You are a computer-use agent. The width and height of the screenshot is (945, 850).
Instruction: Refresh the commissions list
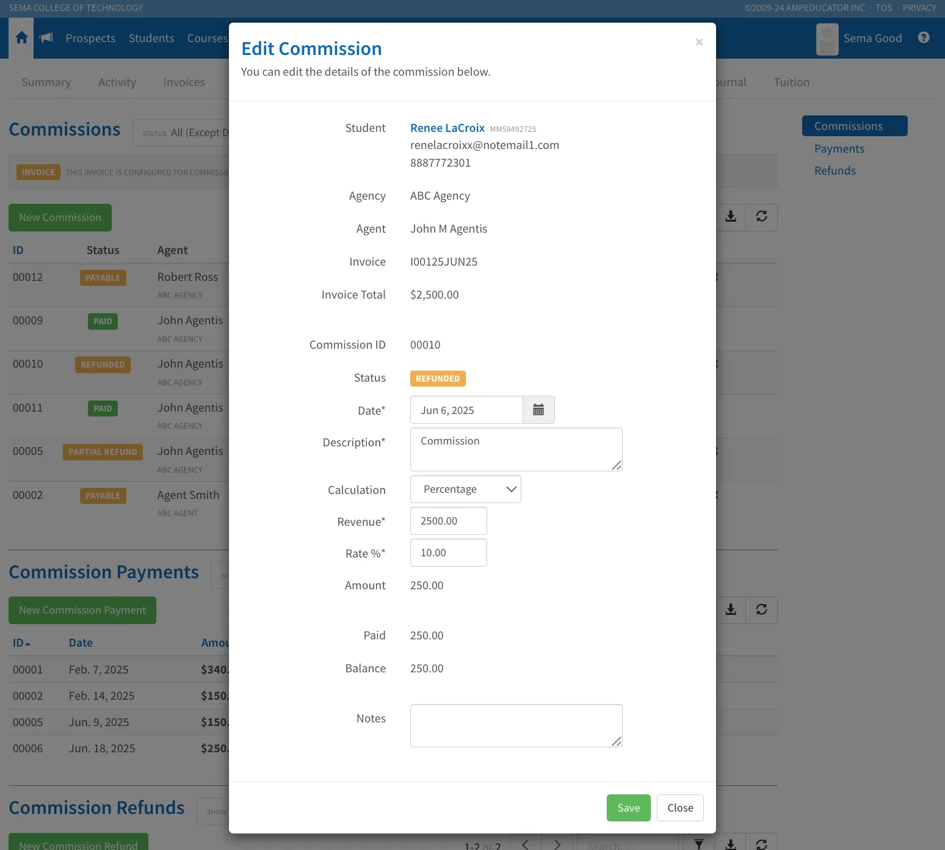tap(761, 217)
